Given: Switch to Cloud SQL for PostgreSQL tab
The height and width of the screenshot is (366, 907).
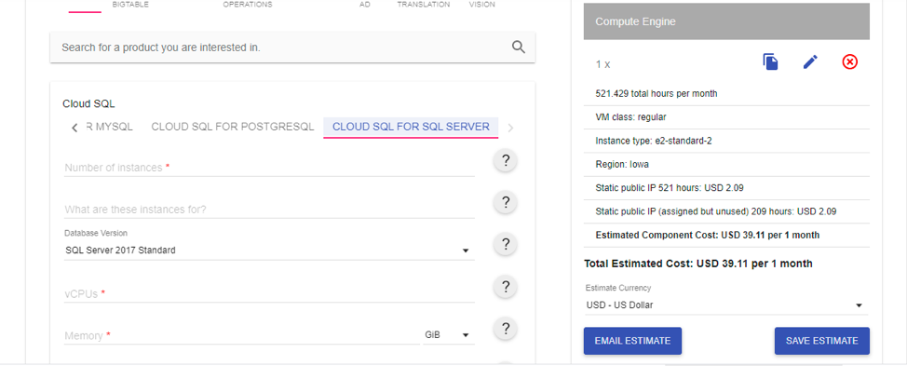Looking at the screenshot, I should click(x=233, y=127).
